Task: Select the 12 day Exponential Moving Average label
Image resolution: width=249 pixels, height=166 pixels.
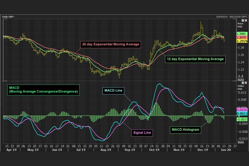Action: coord(195,59)
